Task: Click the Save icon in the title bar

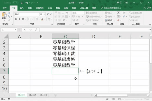Action: pyautogui.click(x=22, y=3)
